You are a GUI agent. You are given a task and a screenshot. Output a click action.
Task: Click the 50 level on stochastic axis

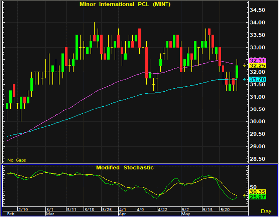tap(253, 187)
